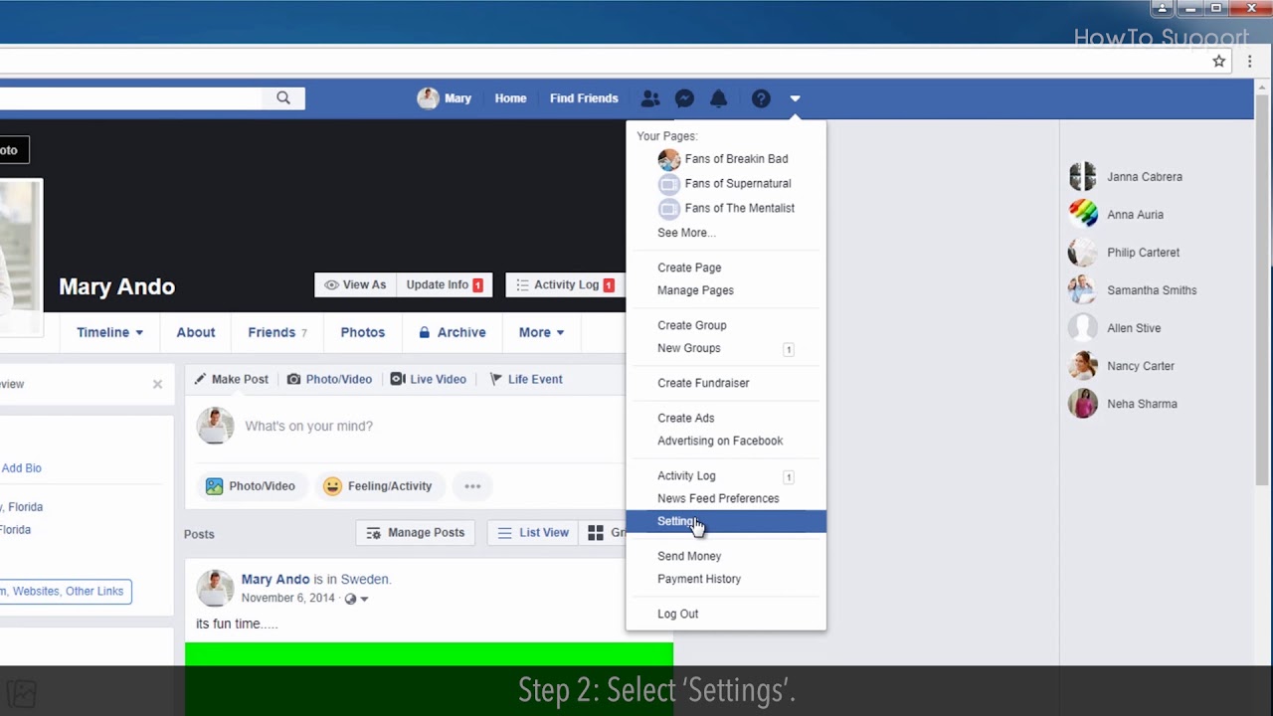Open the More dropdown tab
Viewport: 1273px width, 716px height.
(x=541, y=332)
